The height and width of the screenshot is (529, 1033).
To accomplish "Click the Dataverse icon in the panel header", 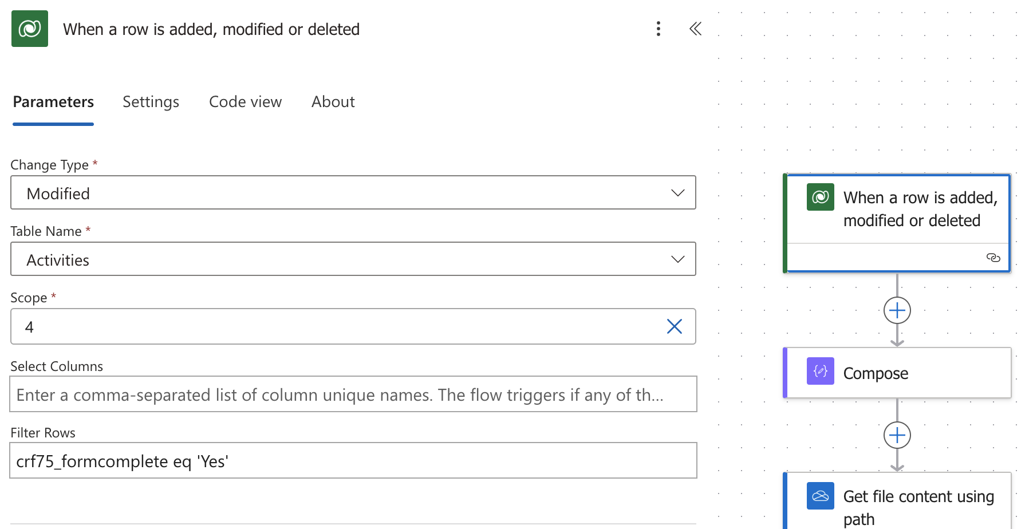I will click(x=30, y=29).
